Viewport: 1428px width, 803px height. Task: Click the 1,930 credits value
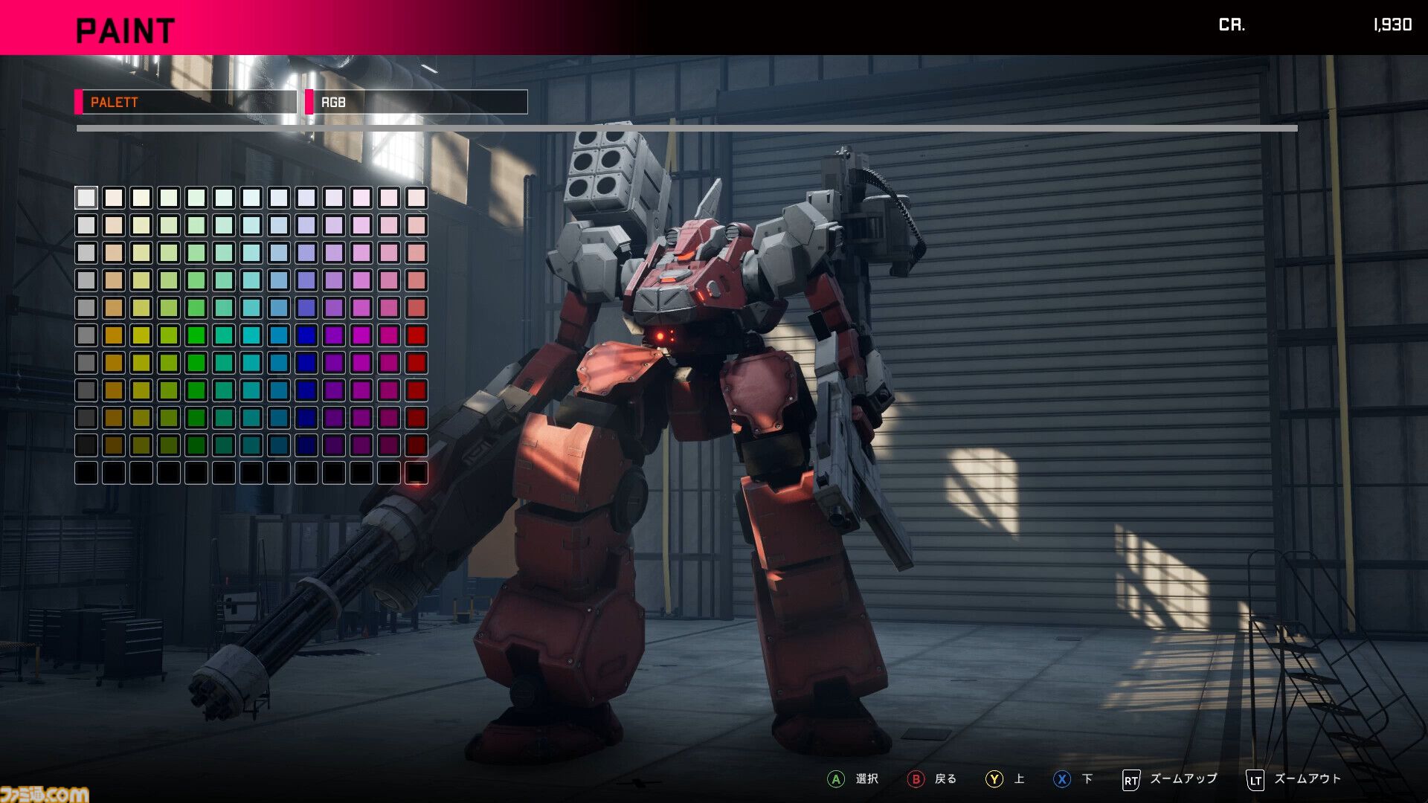[x=1392, y=25]
